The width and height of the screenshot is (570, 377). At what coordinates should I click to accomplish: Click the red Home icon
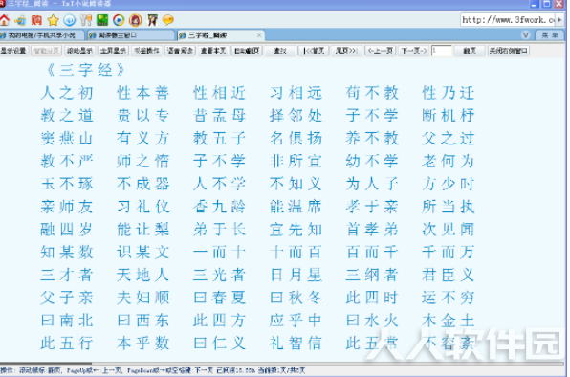pyautogui.click(x=5, y=20)
